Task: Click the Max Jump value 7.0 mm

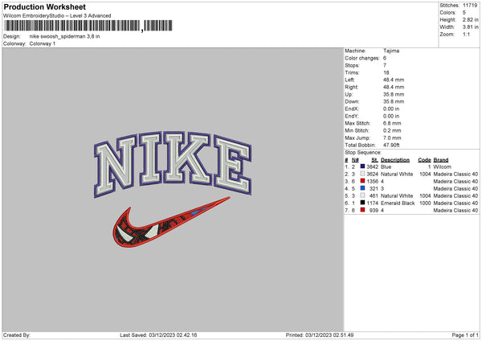Action: click(x=392, y=138)
